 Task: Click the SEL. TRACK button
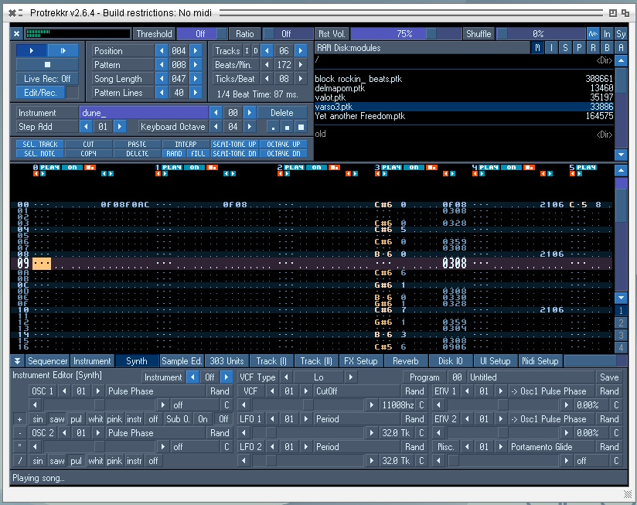pyautogui.click(x=39, y=145)
